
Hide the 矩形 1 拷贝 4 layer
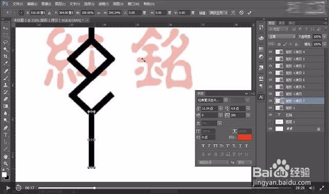coord(270,52)
